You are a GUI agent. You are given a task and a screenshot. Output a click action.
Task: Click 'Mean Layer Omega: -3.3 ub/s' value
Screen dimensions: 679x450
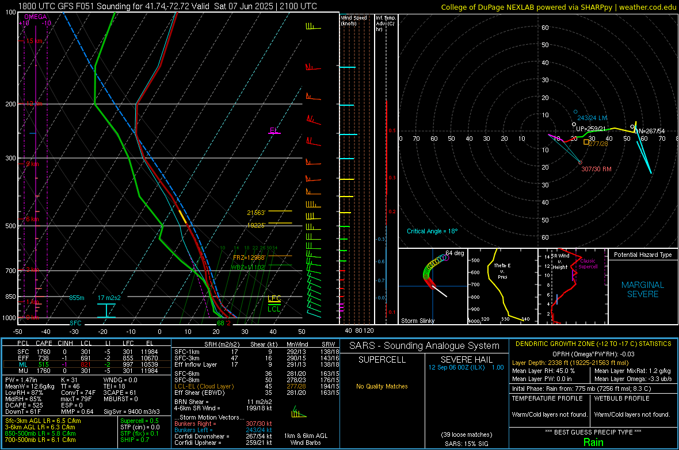(x=633, y=379)
